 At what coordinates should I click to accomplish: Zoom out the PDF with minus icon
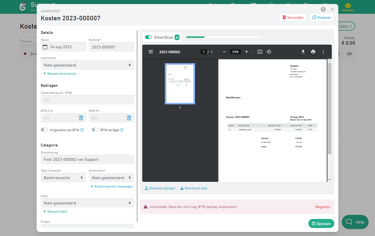(224, 52)
